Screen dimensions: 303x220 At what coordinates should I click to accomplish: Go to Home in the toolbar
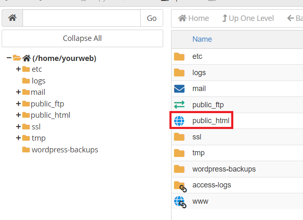tap(194, 18)
